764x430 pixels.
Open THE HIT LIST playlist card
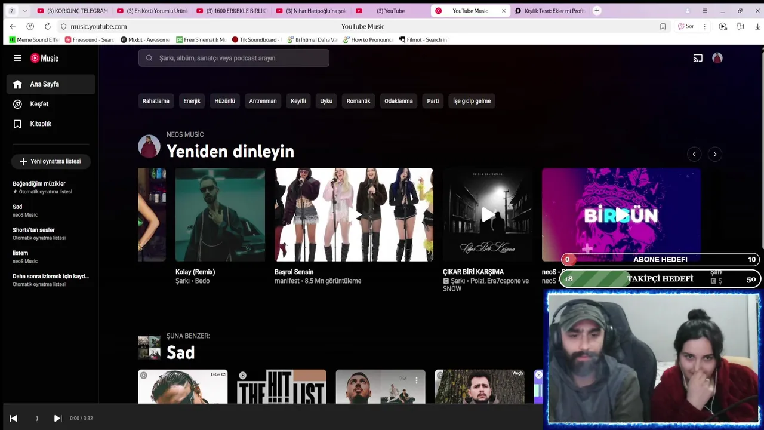click(x=282, y=386)
